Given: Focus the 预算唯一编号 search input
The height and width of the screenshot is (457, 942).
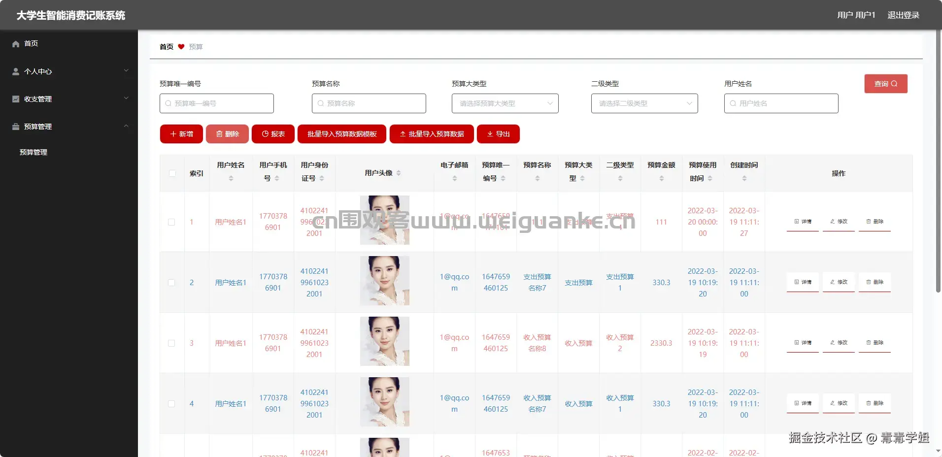Looking at the screenshot, I should click(217, 103).
